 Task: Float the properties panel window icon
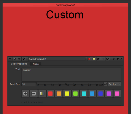118,59
